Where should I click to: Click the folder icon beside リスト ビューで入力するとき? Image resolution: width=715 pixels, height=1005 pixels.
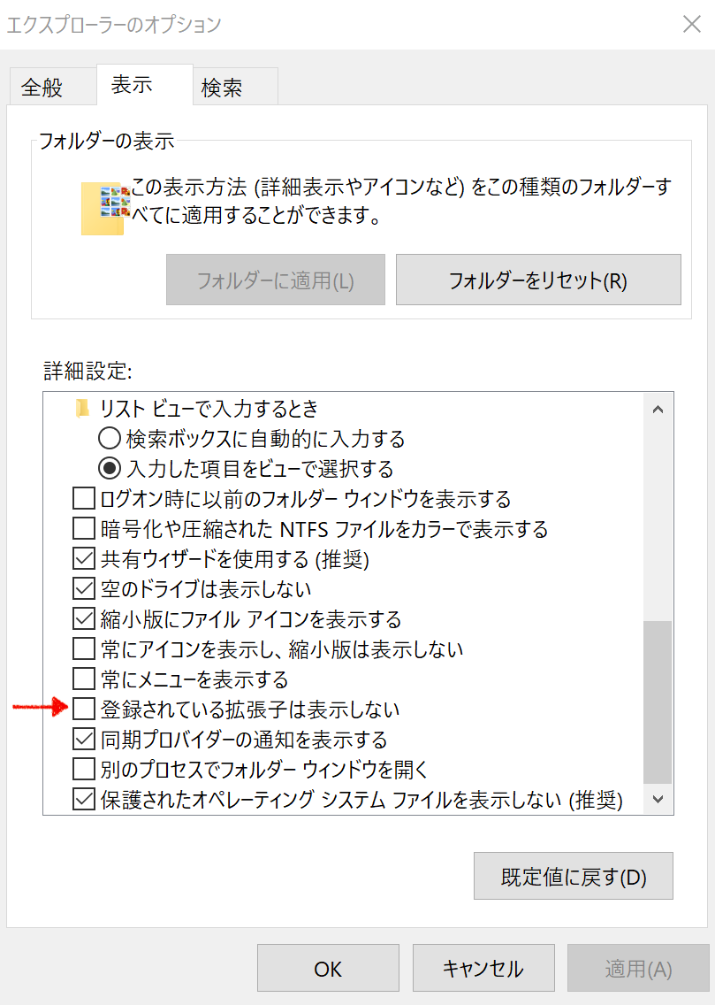coord(83,408)
